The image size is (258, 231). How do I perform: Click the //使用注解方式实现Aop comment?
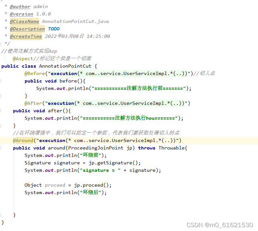29,51
